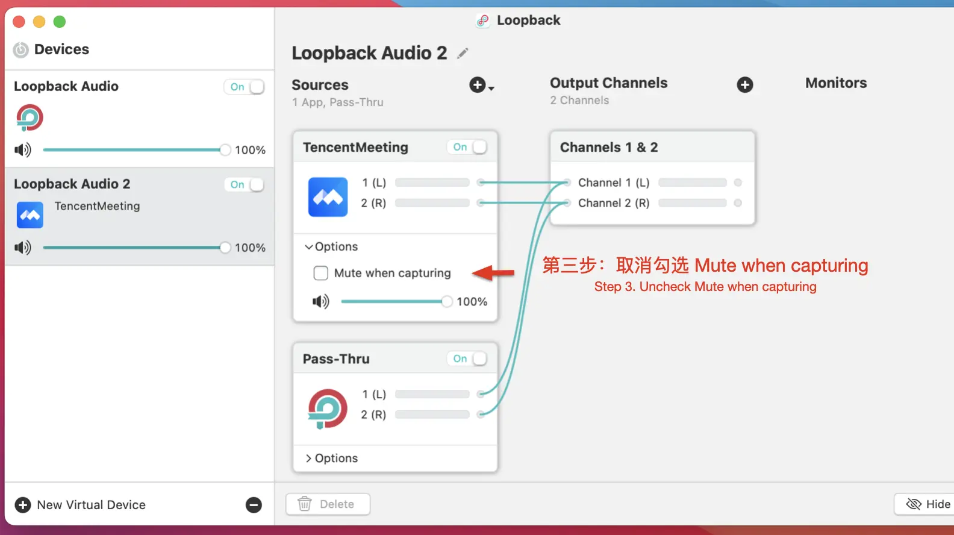
Task: Click speaker icon in TencentMeeting options
Action: point(321,301)
